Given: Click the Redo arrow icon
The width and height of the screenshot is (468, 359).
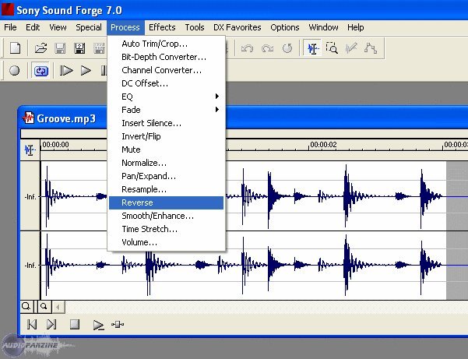Looking at the screenshot, I should point(267,48).
